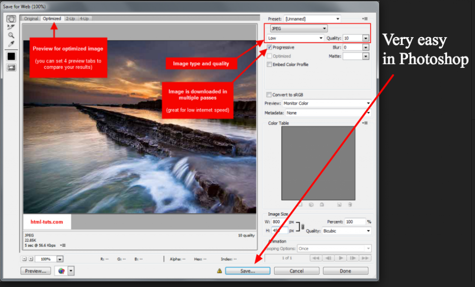Open the optimize flyout menu beside Preset
Screen dimensions: 475x287
[365, 19]
